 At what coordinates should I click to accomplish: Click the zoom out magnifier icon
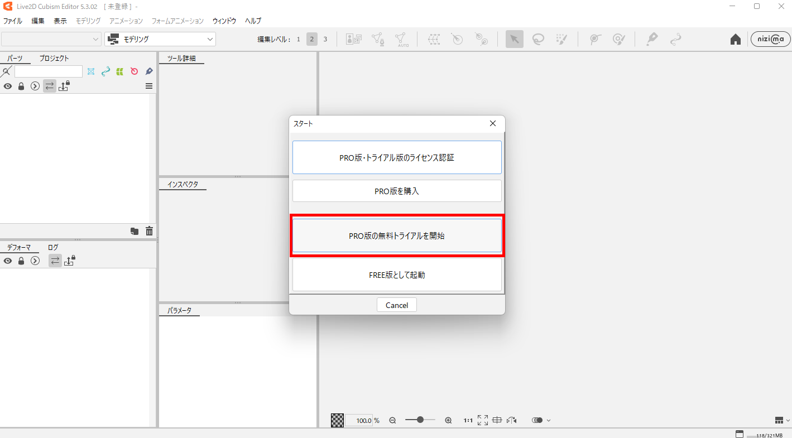[392, 420]
